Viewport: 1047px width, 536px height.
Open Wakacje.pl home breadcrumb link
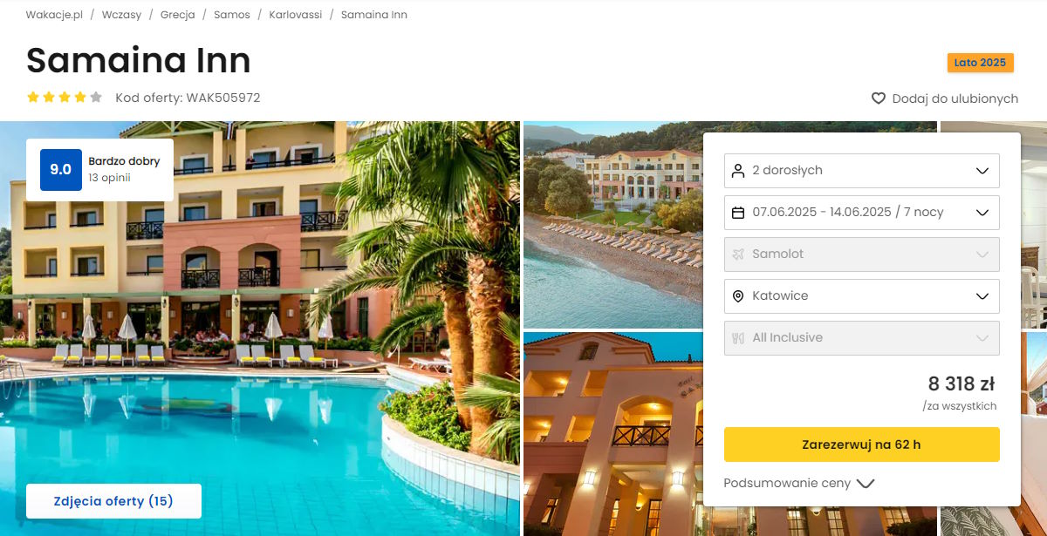click(x=54, y=15)
